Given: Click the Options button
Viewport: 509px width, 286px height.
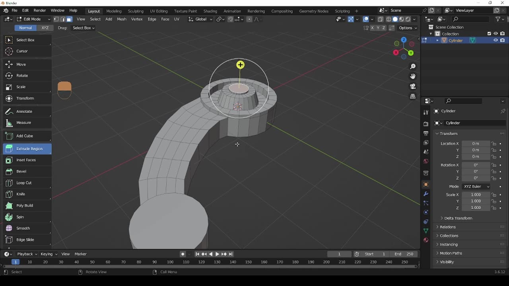Looking at the screenshot, I should coord(408,28).
